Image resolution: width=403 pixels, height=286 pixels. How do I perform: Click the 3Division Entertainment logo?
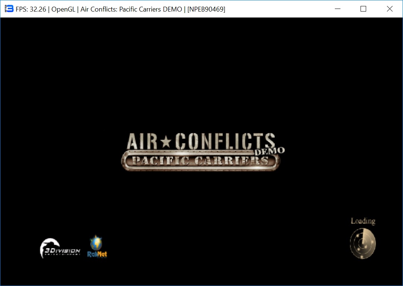click(x=60, y=248)
